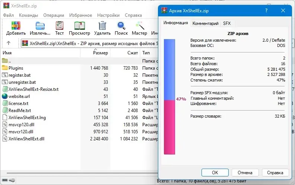The width and height of the screenshot is (295, 185).
Task: Click ReadMe.txt file icon
Action: (x=5, y=110)
